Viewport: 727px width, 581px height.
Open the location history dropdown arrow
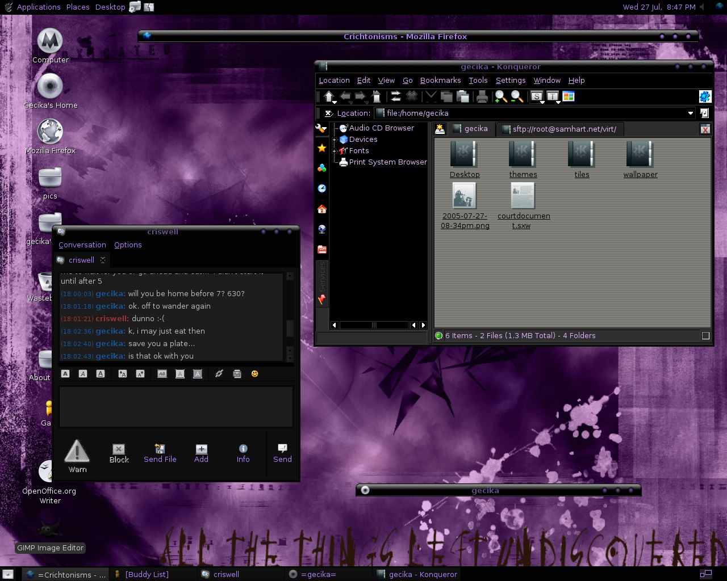coord(691,113)
